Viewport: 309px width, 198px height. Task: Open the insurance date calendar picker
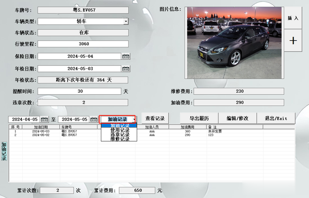pos(126,57)
